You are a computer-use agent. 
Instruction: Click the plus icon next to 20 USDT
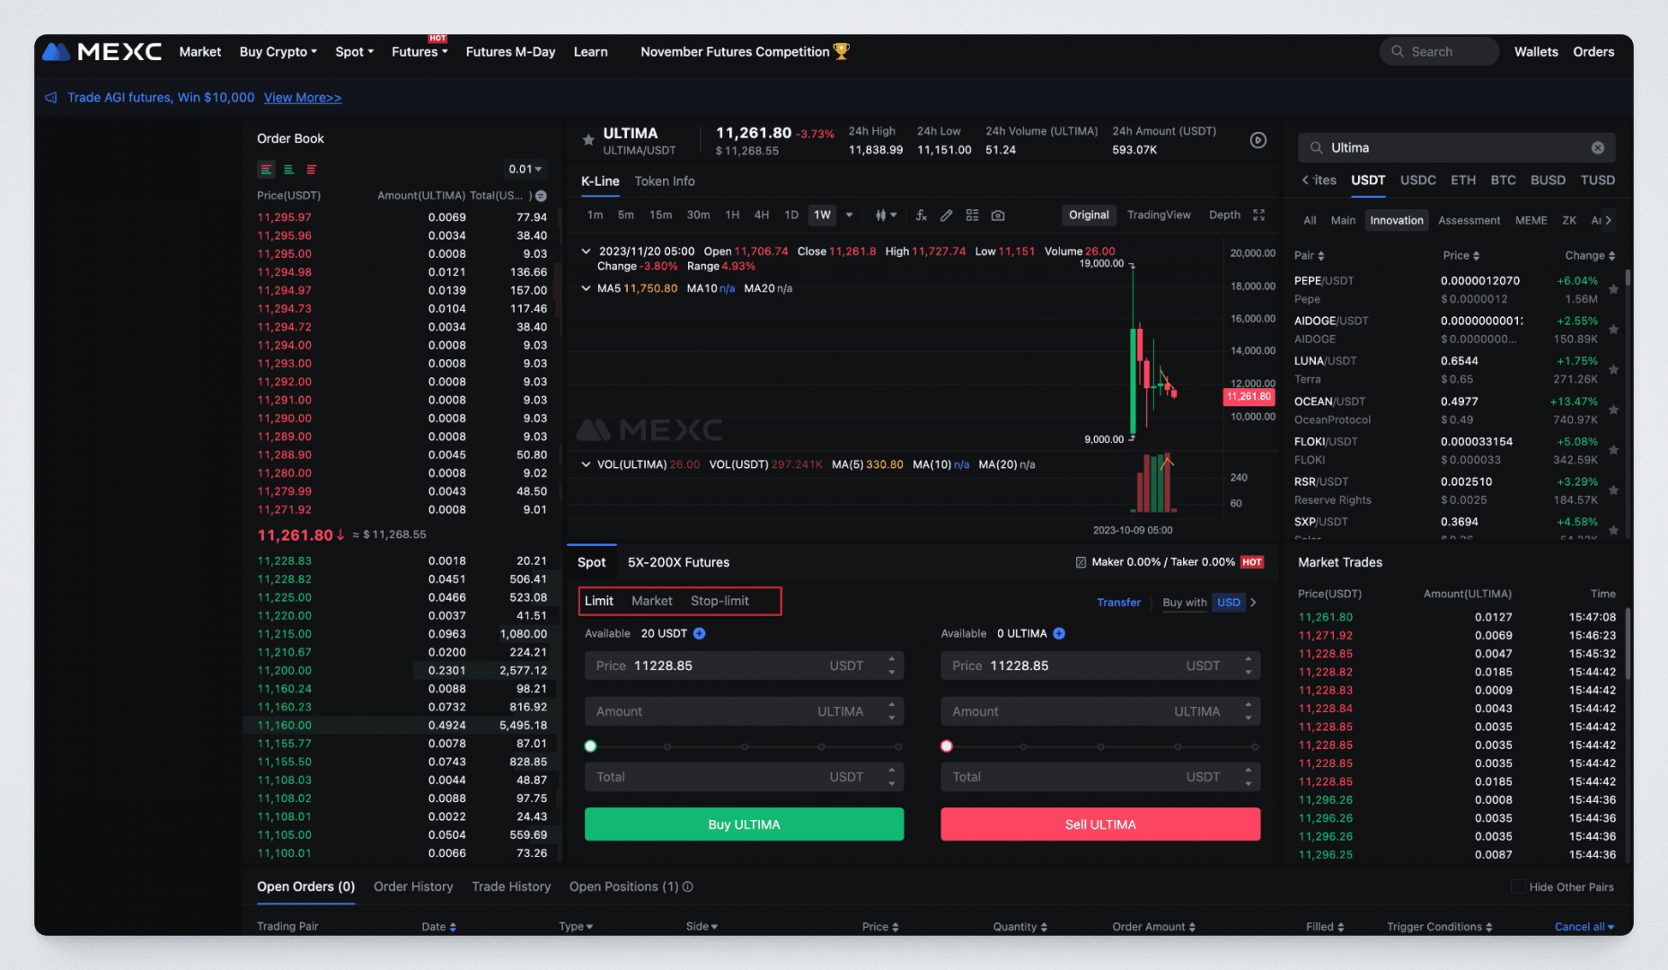point(700,634)
